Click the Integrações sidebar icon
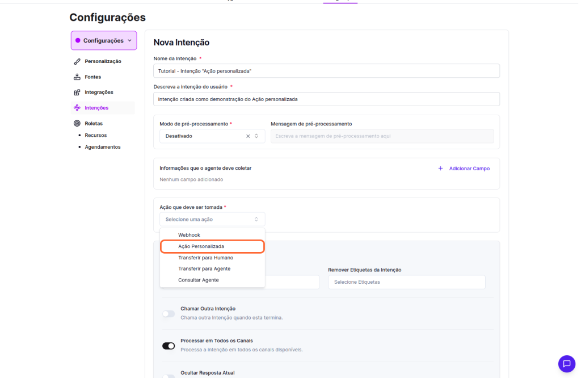Screen dimensions: 581x378 point(77,93)
